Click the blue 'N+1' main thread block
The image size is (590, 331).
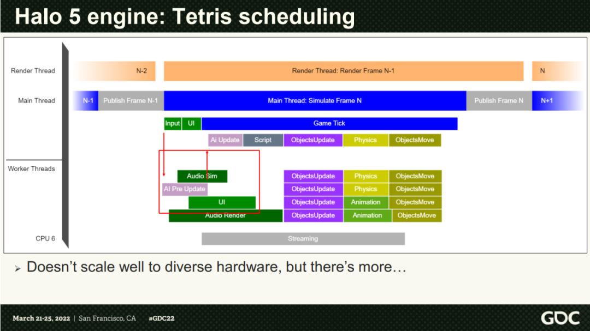[558, 101]
